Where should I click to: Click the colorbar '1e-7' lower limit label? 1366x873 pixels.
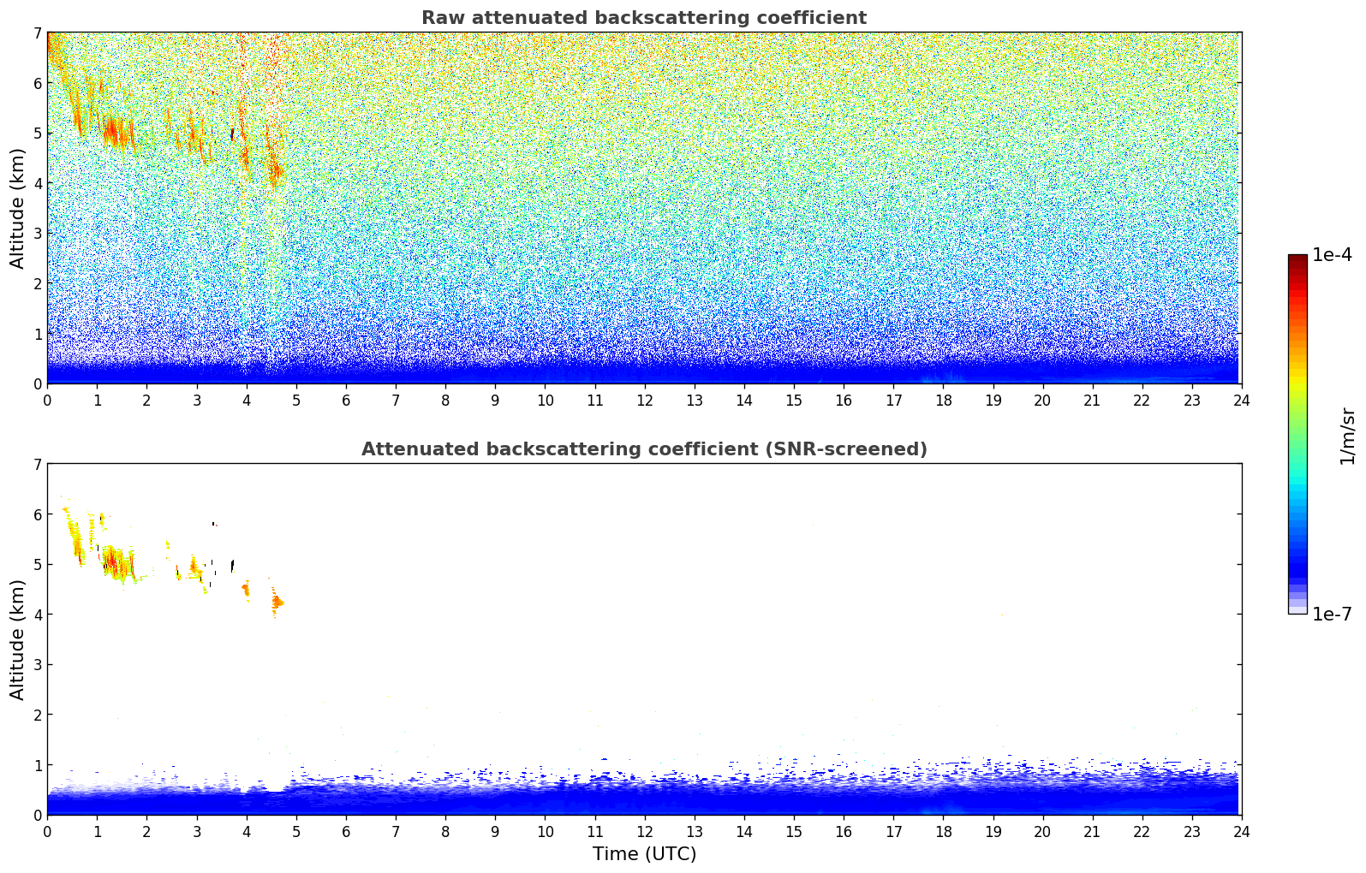[1332, 615]
